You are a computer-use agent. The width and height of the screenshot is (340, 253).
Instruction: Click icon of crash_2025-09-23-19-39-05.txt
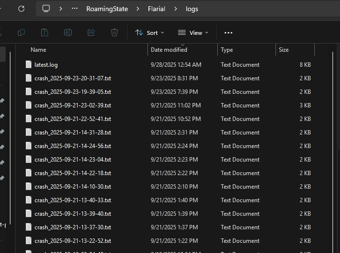click(29, 91)
